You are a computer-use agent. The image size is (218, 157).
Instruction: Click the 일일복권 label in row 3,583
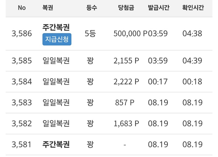(x=56, y=103)
